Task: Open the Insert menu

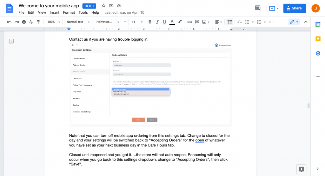Action: pos(55,12)
